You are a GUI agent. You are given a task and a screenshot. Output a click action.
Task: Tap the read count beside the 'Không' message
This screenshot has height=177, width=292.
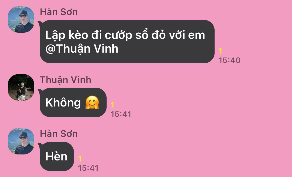(x=112, y=105)
